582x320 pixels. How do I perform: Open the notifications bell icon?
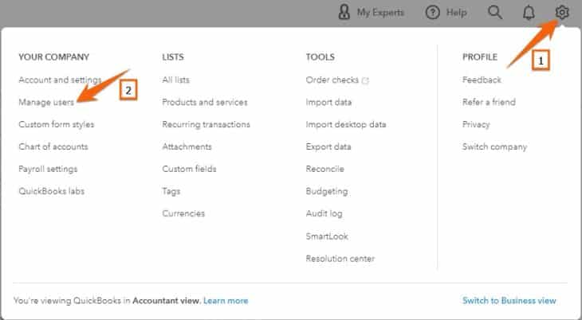(x=529, y=13)
